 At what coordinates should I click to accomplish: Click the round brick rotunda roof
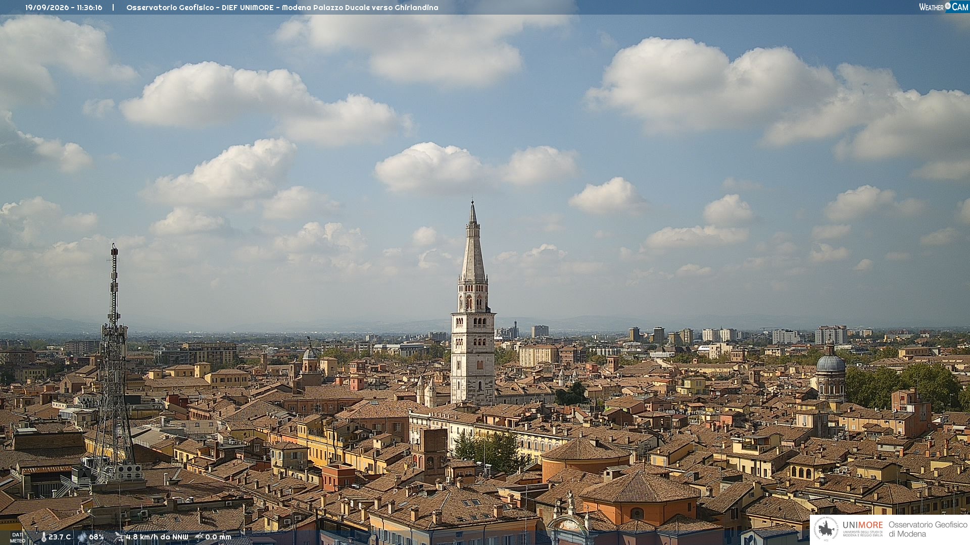coord(585,449)
